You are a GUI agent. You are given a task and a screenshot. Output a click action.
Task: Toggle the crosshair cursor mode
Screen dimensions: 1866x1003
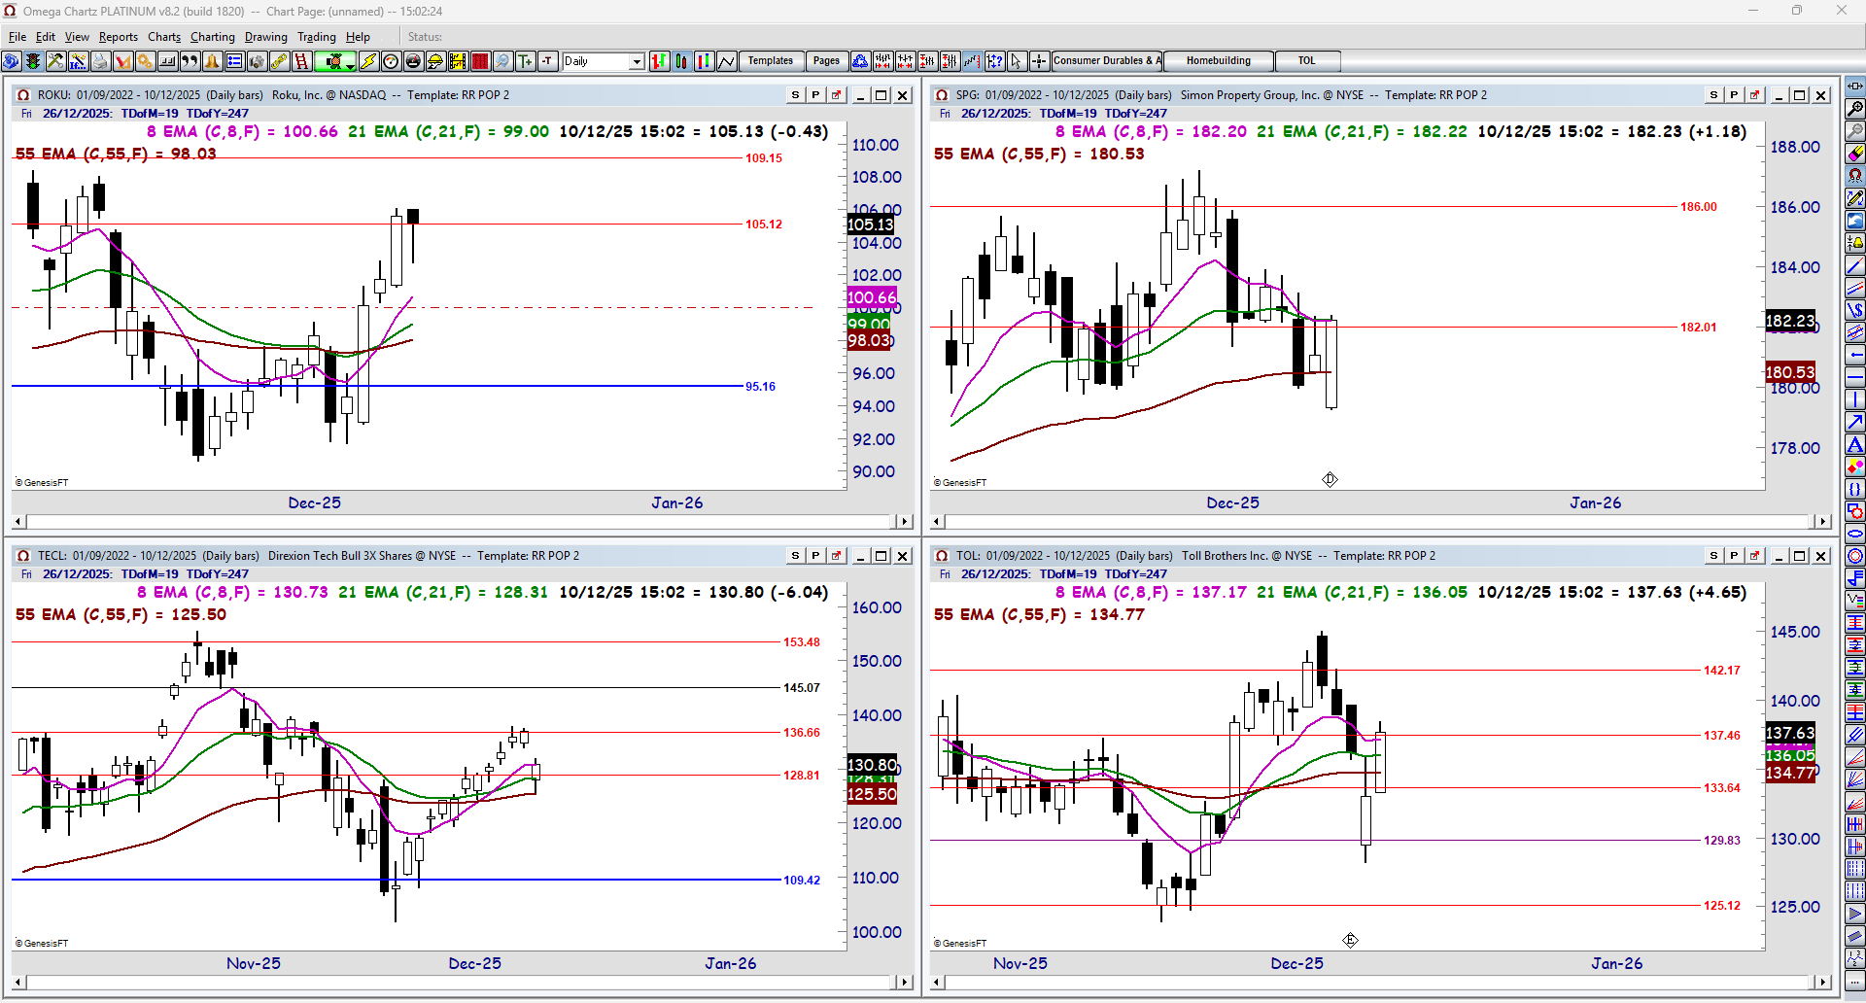[1039, 61]
